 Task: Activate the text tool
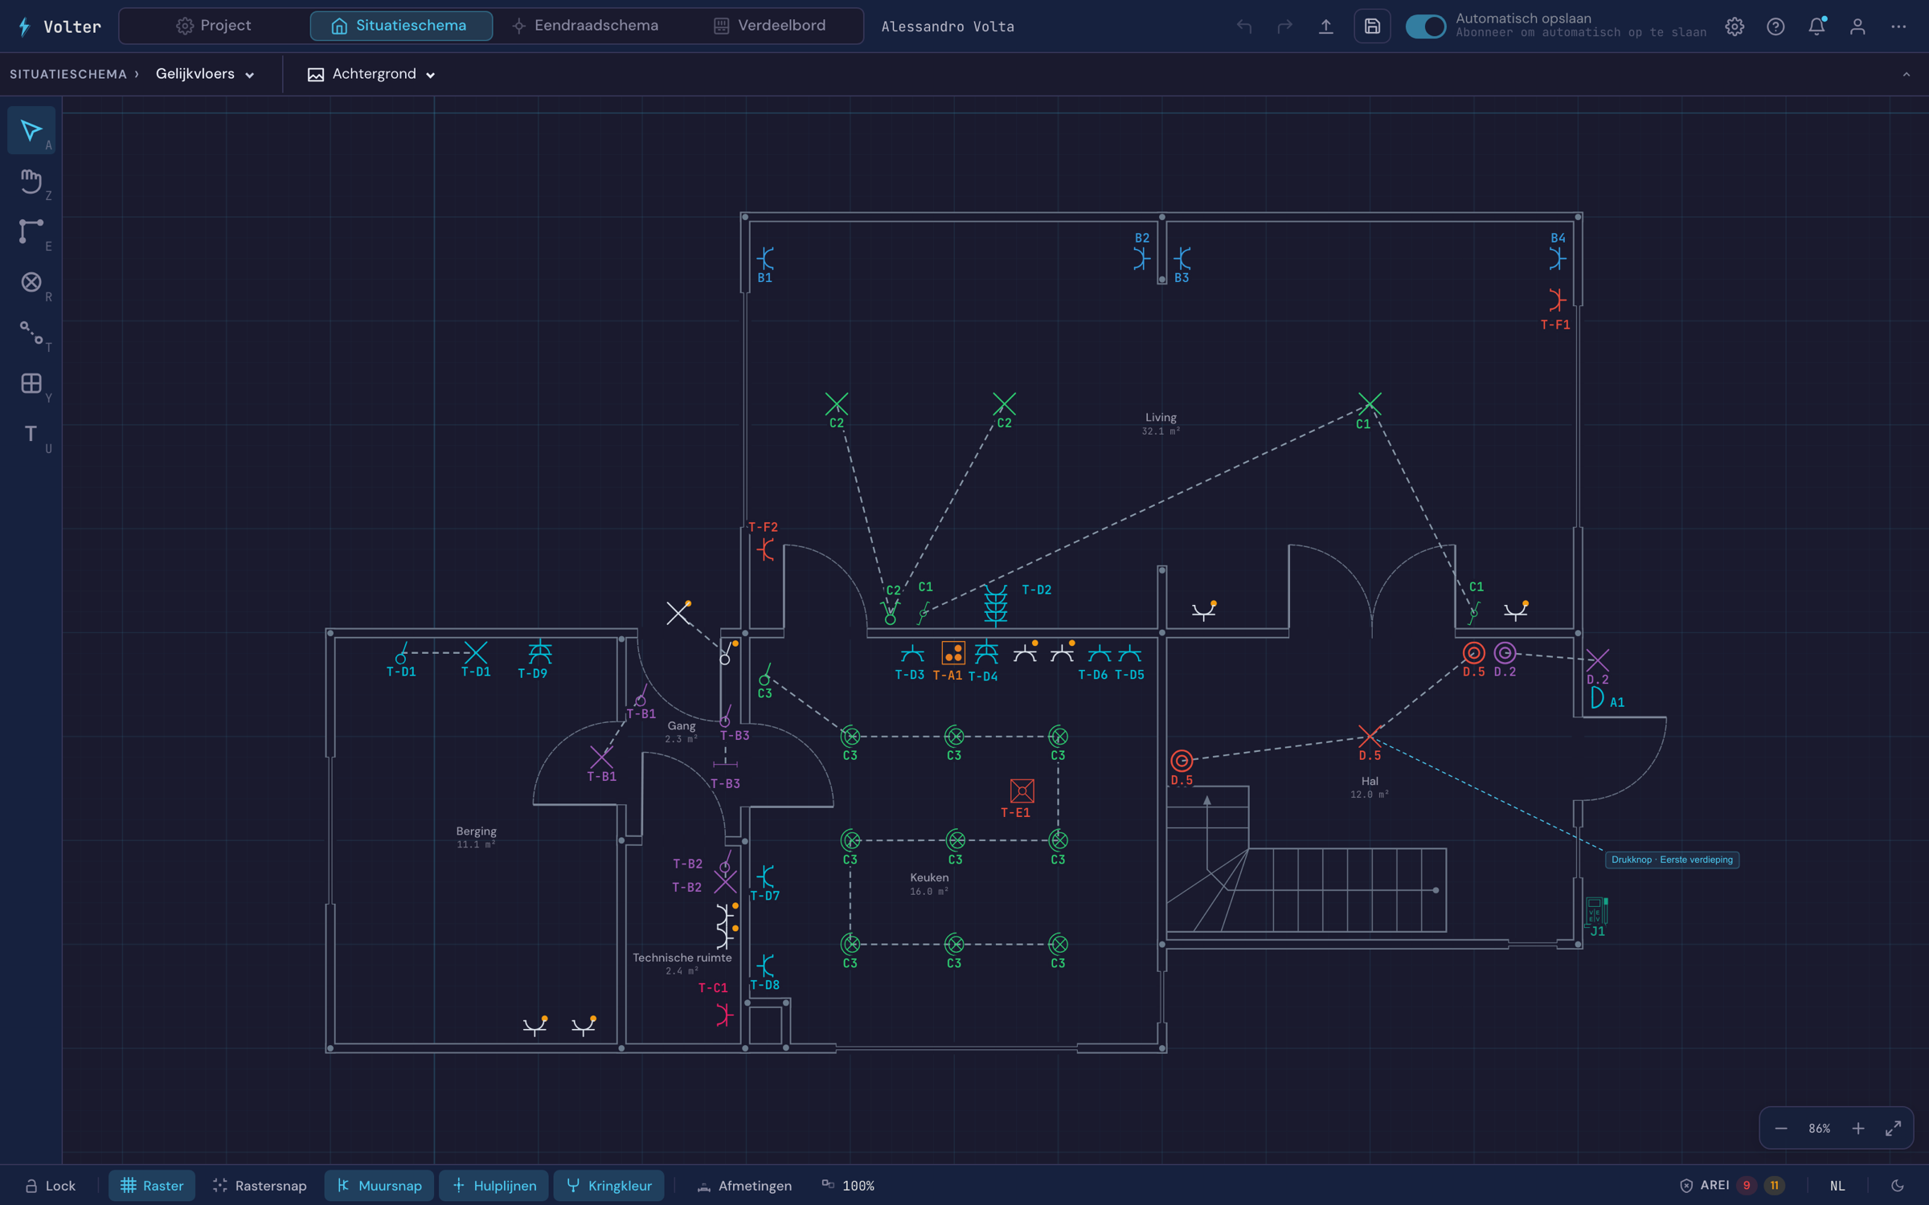[31, 434]
